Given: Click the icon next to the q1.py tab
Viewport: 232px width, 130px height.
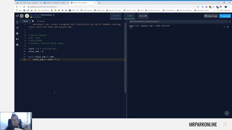Looking at the screenshot, I should pyautogui.click(x=33, y=21).
